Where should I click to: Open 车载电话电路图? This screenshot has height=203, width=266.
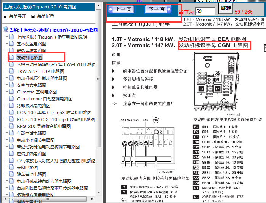pyautogui.click(x=31, y=133)
